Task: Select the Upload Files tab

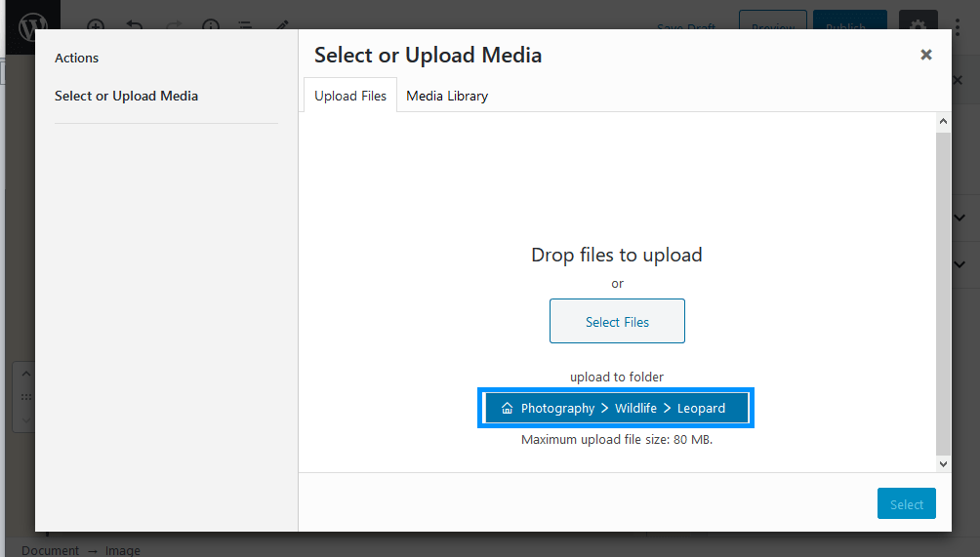Action: click(350, 96)
